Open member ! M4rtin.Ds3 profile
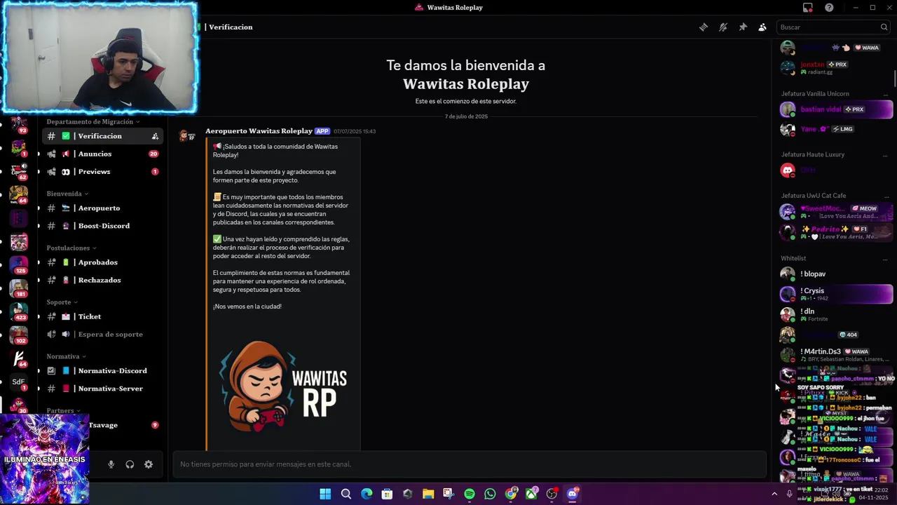The image size is (897, 505). (836, 354)
